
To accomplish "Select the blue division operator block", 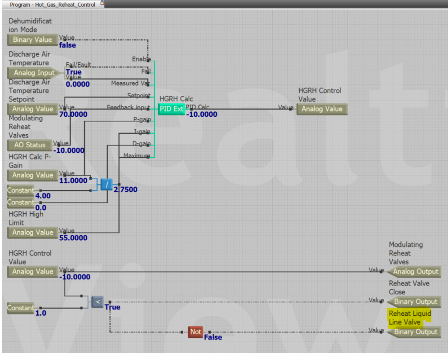I will tap(106, 184).
